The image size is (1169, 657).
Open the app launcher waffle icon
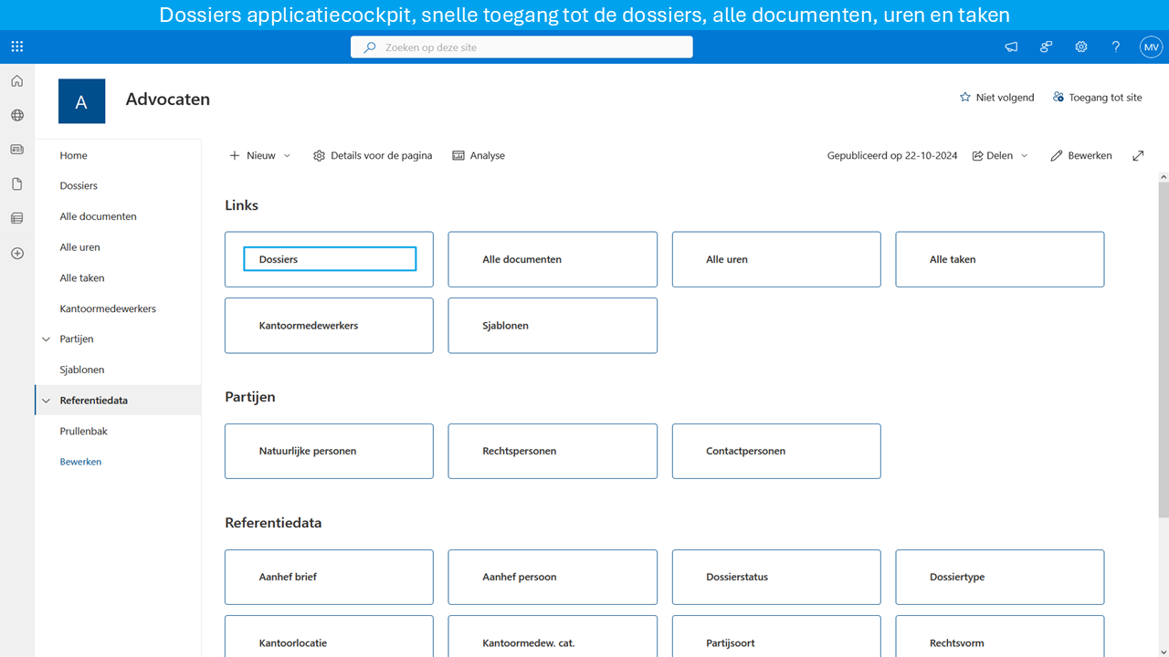pyautogui.click(x=17, y=47)
